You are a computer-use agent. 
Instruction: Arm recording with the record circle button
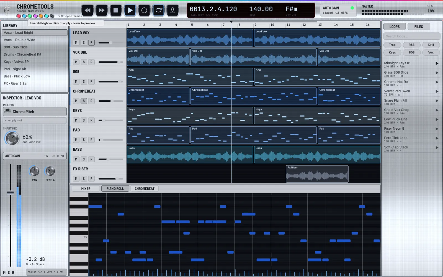(144, 11)
